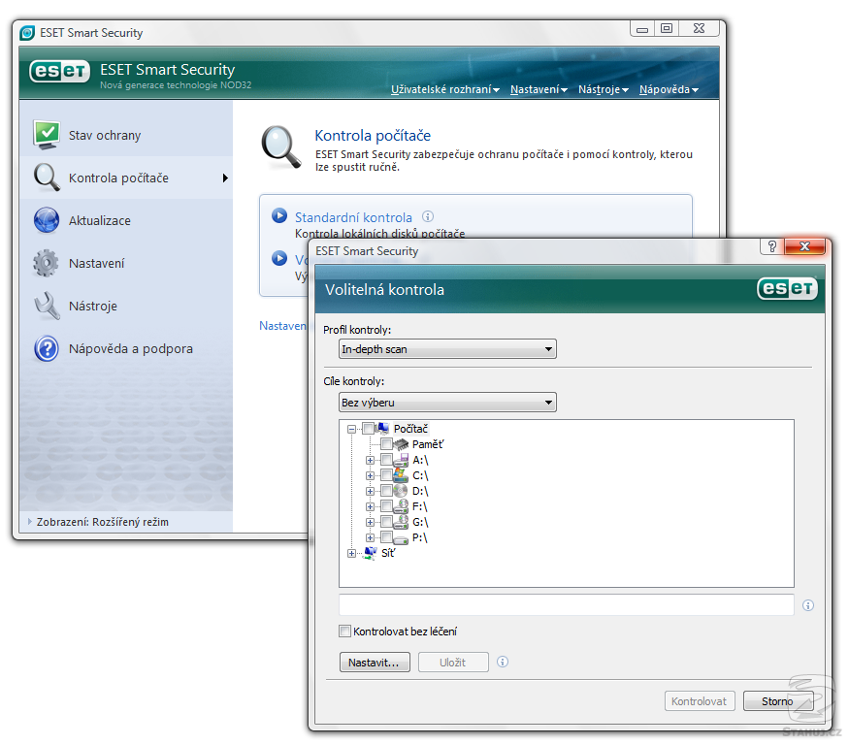
Task: Click the Počítač computer icon in tree
Action: coord(383,428)
